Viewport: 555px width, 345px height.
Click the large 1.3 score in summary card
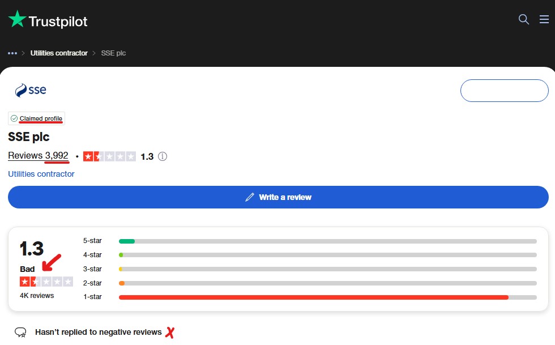tap(32, 248)
